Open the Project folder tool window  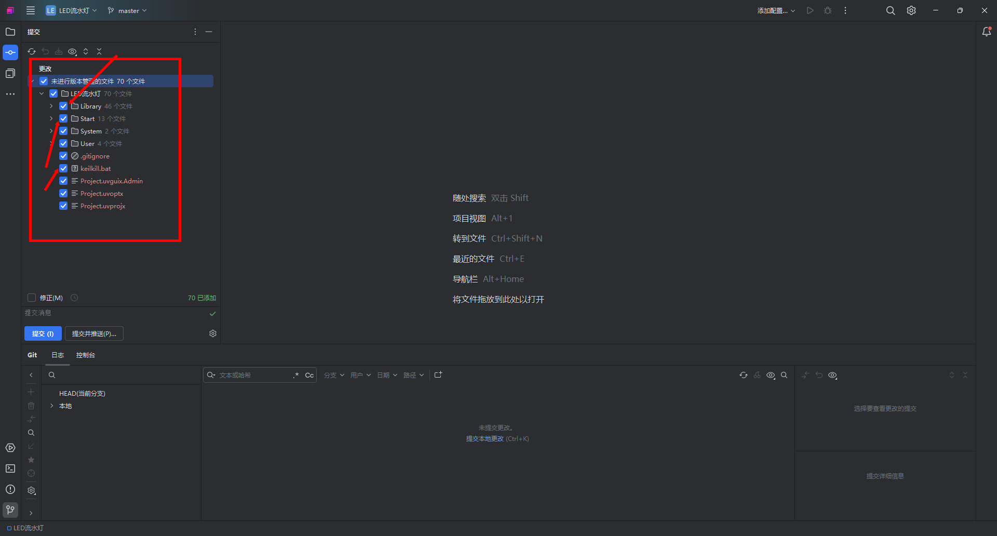pyautogui.click(x=10, y=32)
